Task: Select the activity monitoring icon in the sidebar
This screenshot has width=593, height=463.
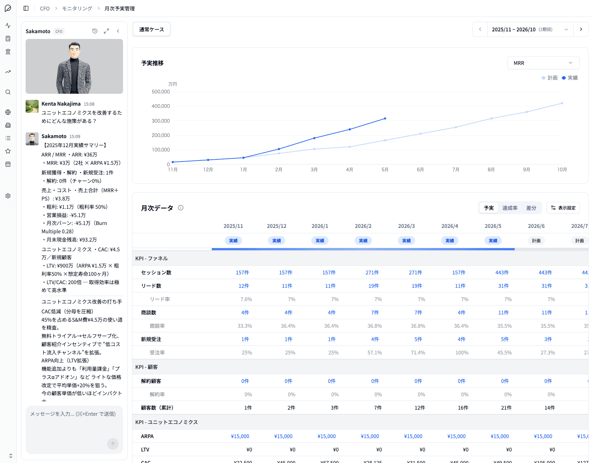Action: coord(8,26)
